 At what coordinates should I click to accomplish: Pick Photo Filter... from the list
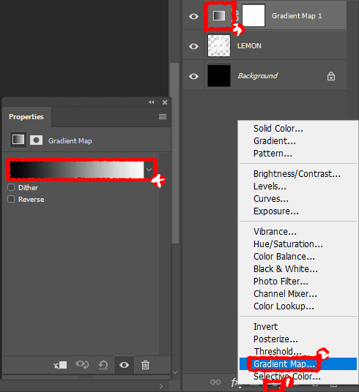coord(281,282)
